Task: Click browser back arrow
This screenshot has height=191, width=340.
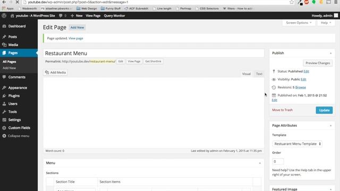Action: click(4, 2)
